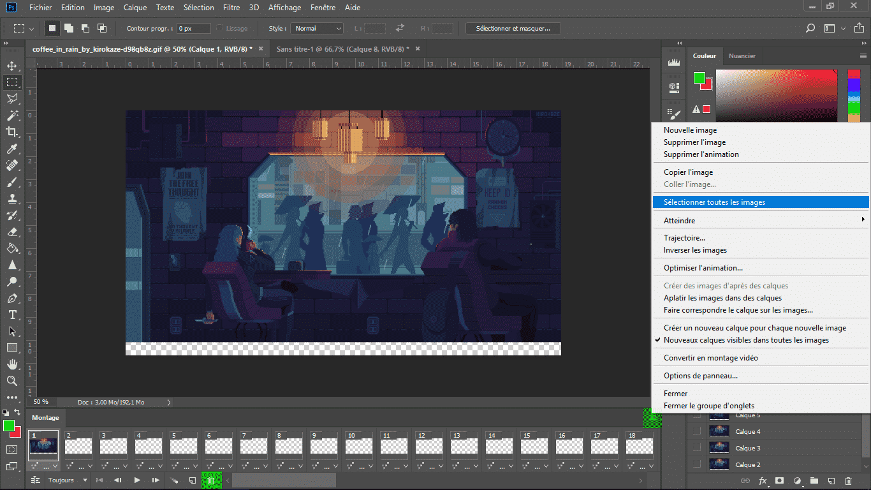Toggle Nouveaux calques visibles dans toutes les images
This screenshot has height=490, width=871.
(746, 340)
